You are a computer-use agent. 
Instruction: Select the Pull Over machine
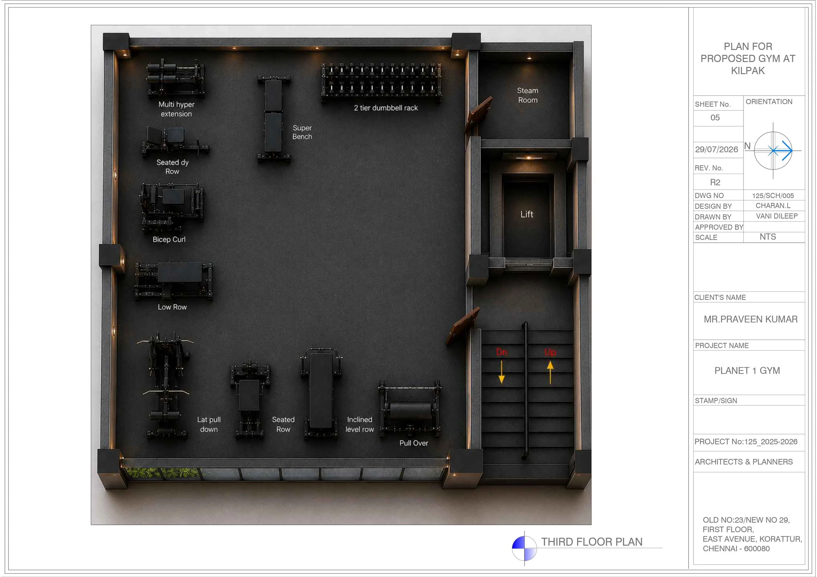(409, 408)
